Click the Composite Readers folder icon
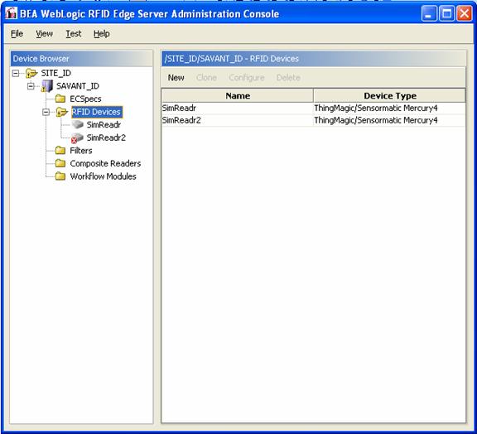The image size is (477, 434). point(60,163)
